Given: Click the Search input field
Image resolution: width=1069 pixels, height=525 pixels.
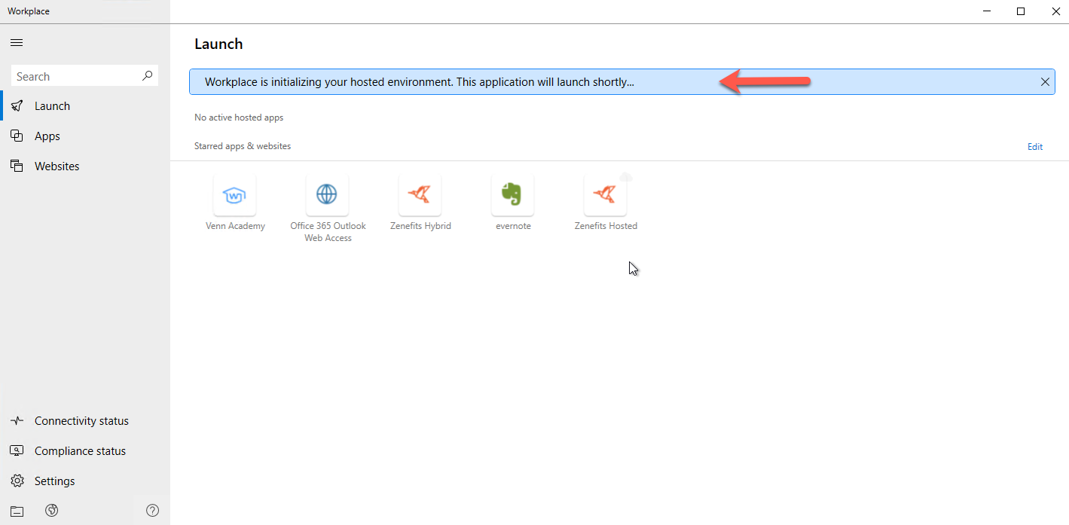Looking at the screenshot, I should 75,76.
